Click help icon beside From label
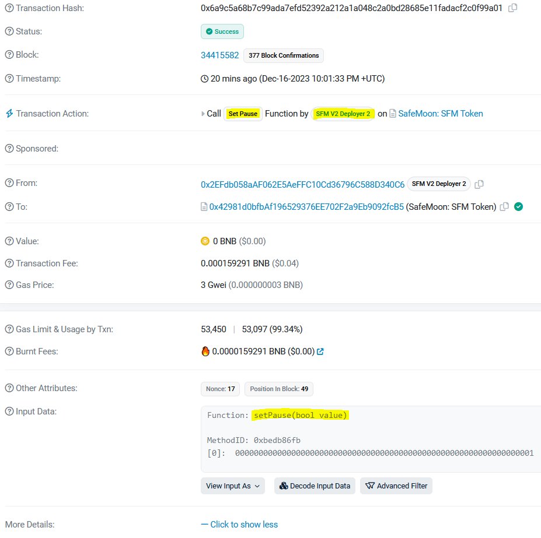The height and width of the screenshot is (538, 541). (9, 183)
